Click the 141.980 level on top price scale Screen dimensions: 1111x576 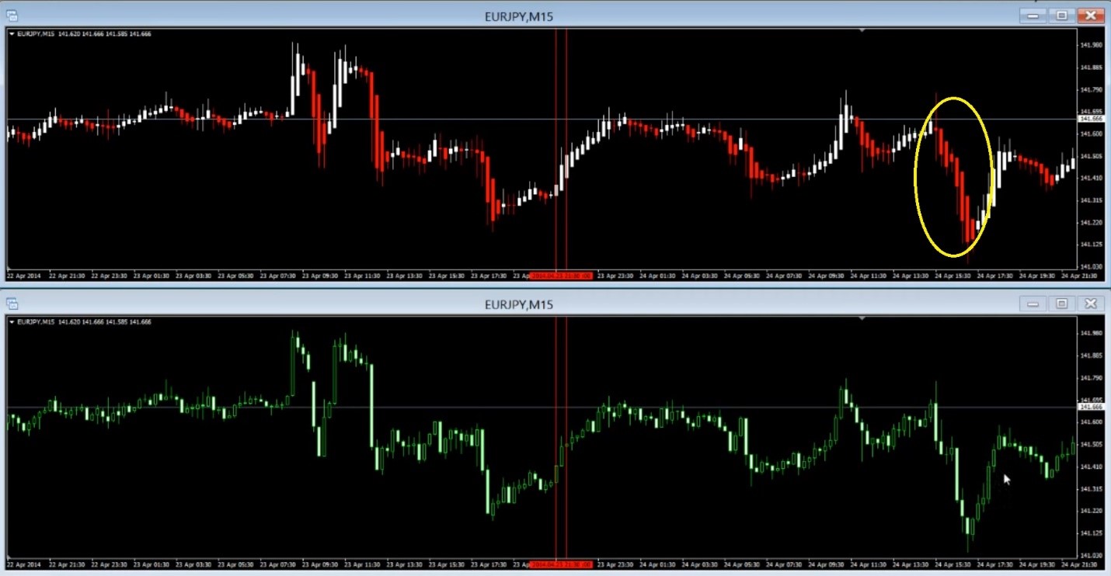click(1092, 45)
